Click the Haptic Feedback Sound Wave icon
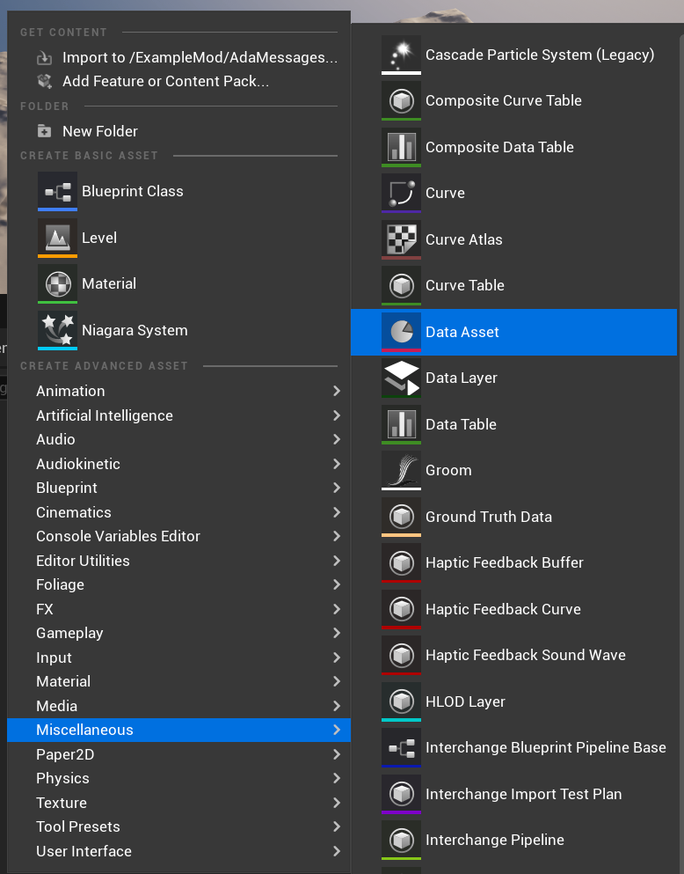The height and width of the screenshot is (874, 684). (x=401, y=656)
